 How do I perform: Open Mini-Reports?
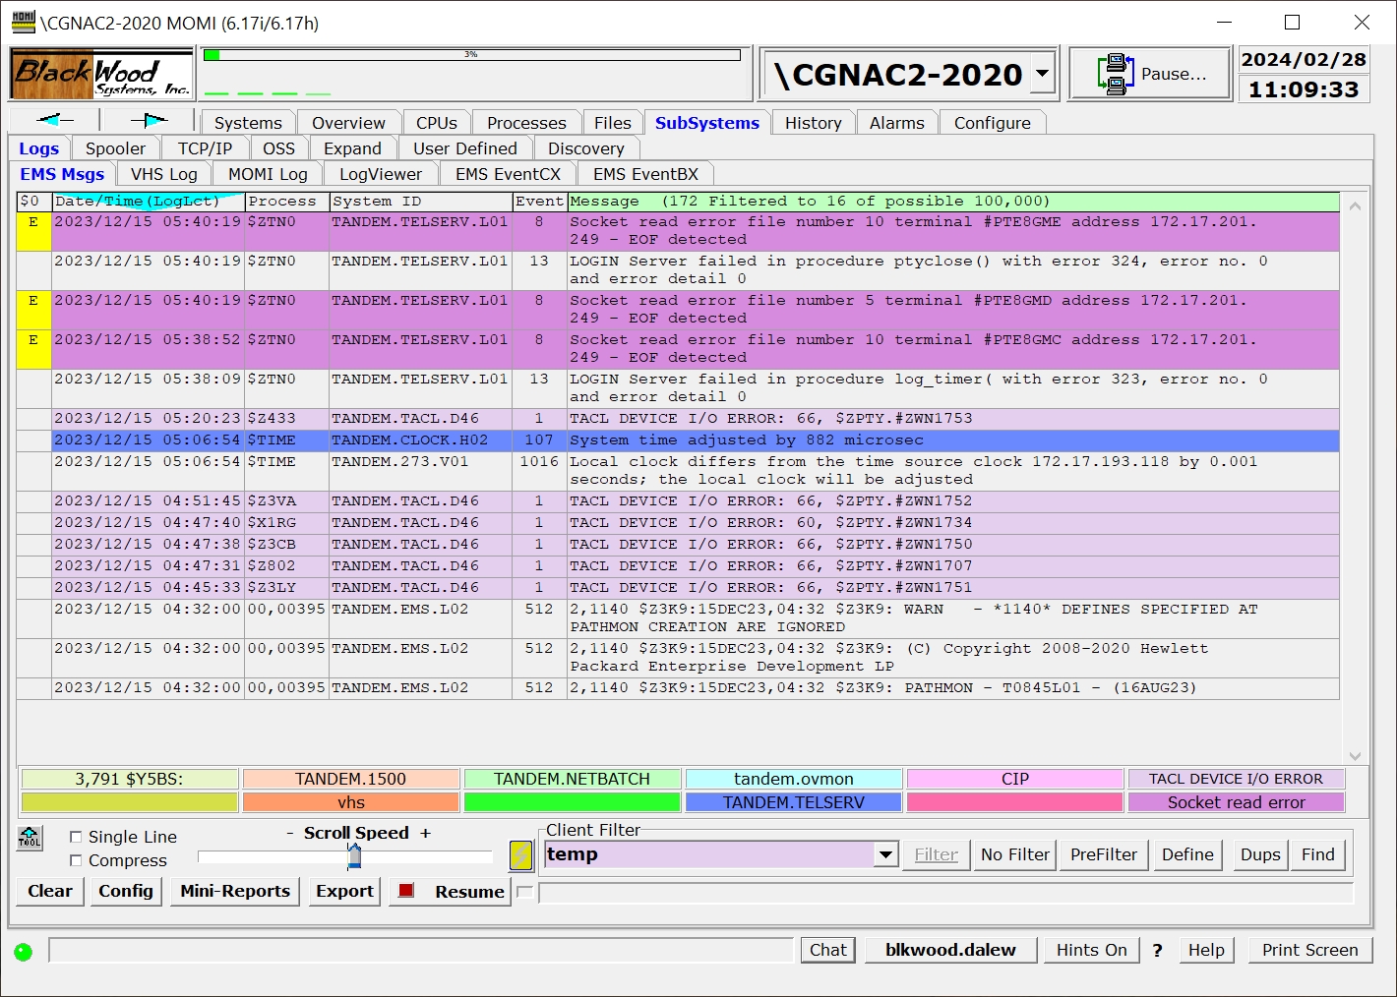(x=235, y=891)
